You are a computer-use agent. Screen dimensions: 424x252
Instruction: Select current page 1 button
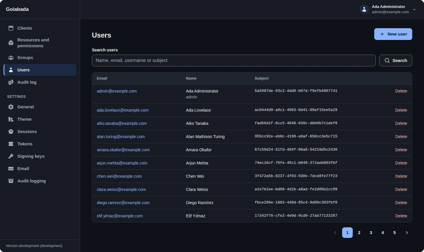pos(347,233)
